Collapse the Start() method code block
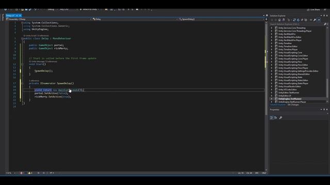 click(22, 64)
